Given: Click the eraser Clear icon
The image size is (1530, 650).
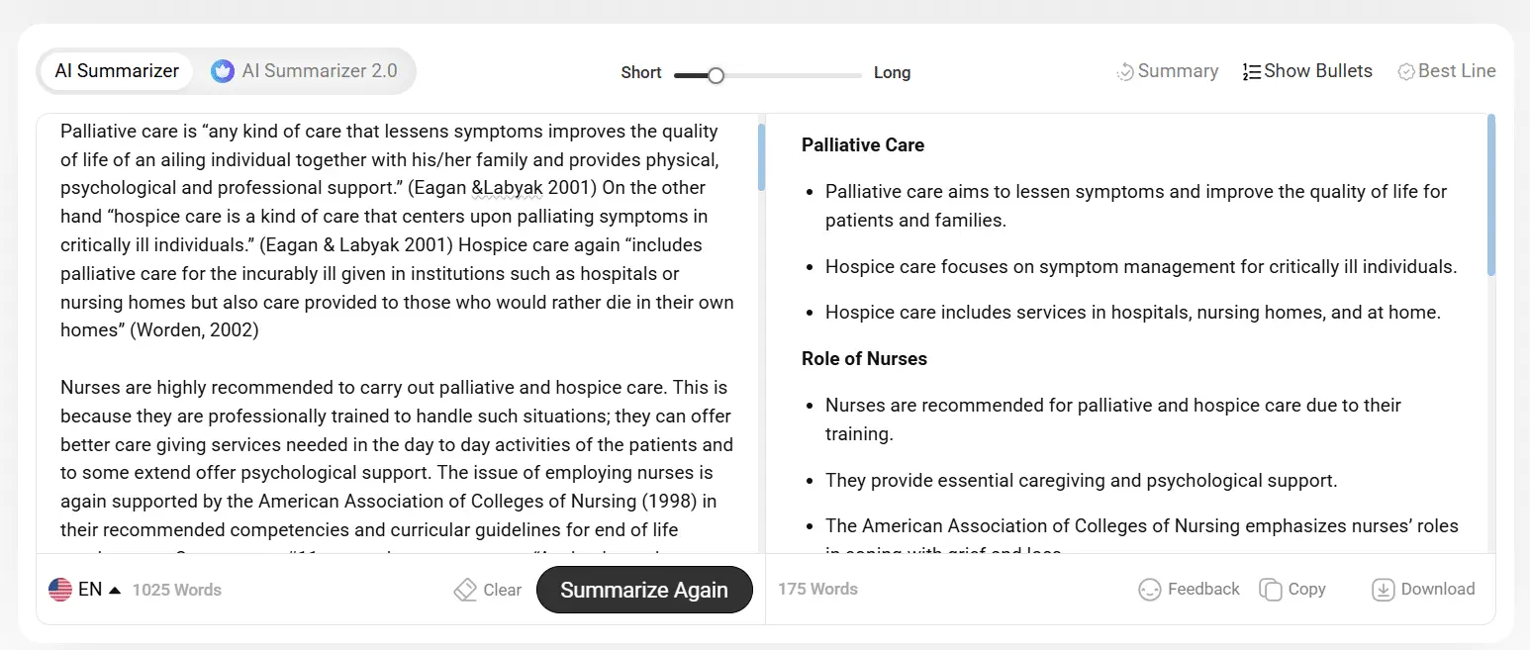Looking at the screenshot, I should click(465, 590).
